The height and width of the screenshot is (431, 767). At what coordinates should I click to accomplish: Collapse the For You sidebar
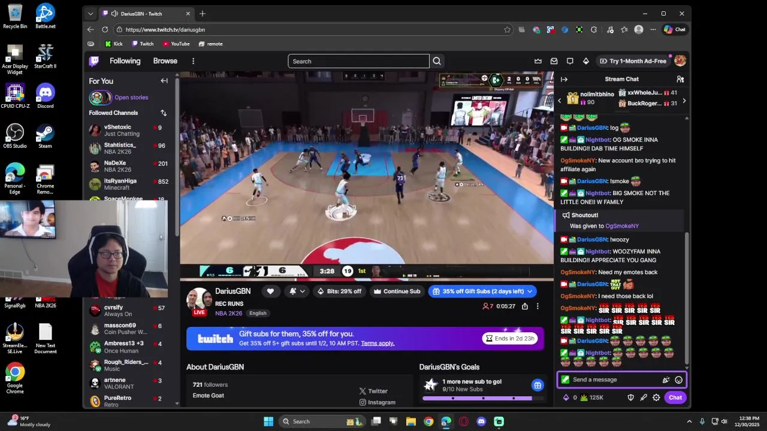pyautogui.click(x=164, y=81)
